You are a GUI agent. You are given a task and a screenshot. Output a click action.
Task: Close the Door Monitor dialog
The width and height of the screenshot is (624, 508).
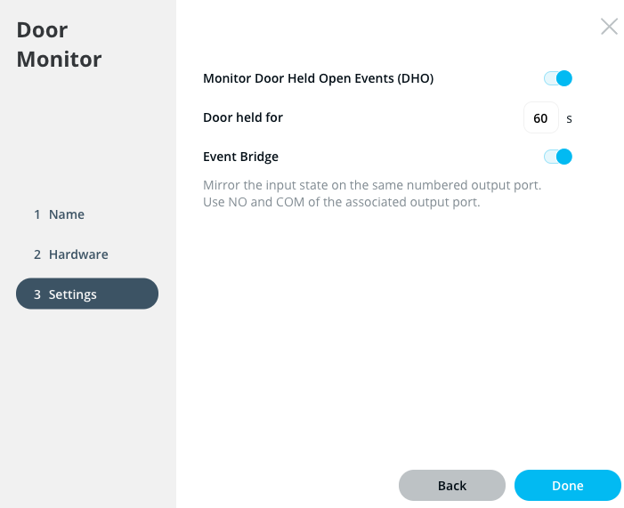click(x=609, y=27)
